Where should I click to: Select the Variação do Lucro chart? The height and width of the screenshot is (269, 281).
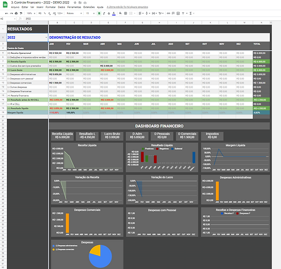coord(162,189)
